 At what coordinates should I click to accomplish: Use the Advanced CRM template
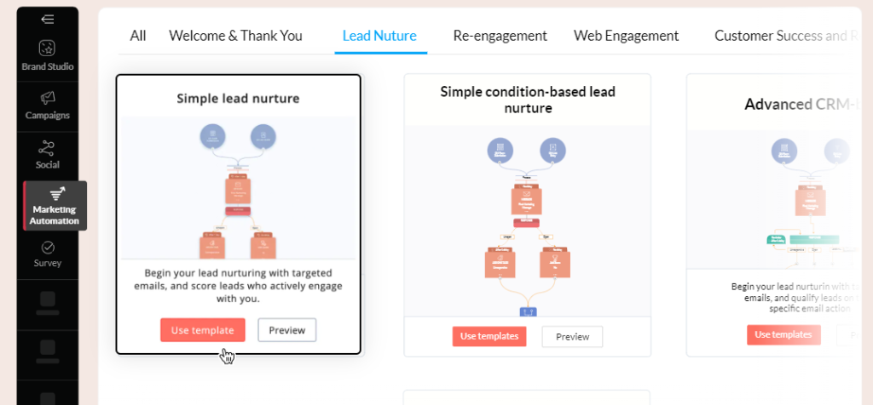(783, 334)
